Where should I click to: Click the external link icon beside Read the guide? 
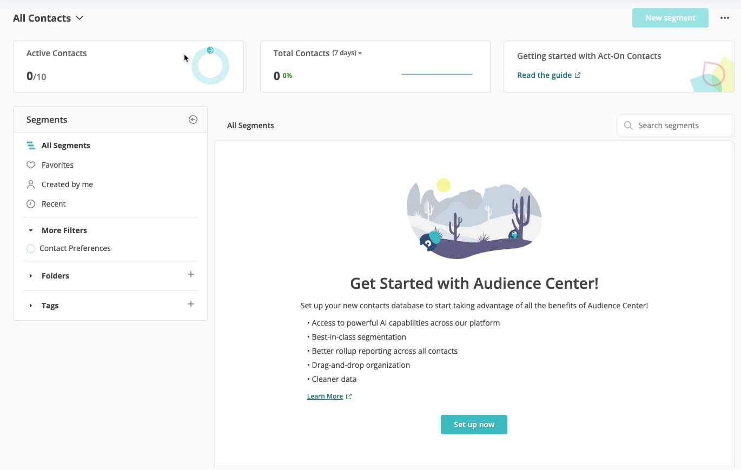578,75
